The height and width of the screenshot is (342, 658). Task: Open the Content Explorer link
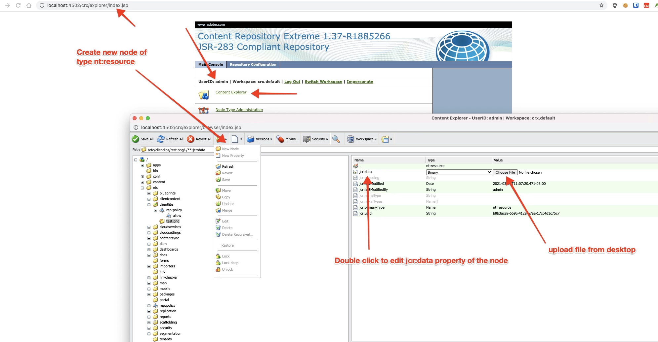tap(231, 92)
